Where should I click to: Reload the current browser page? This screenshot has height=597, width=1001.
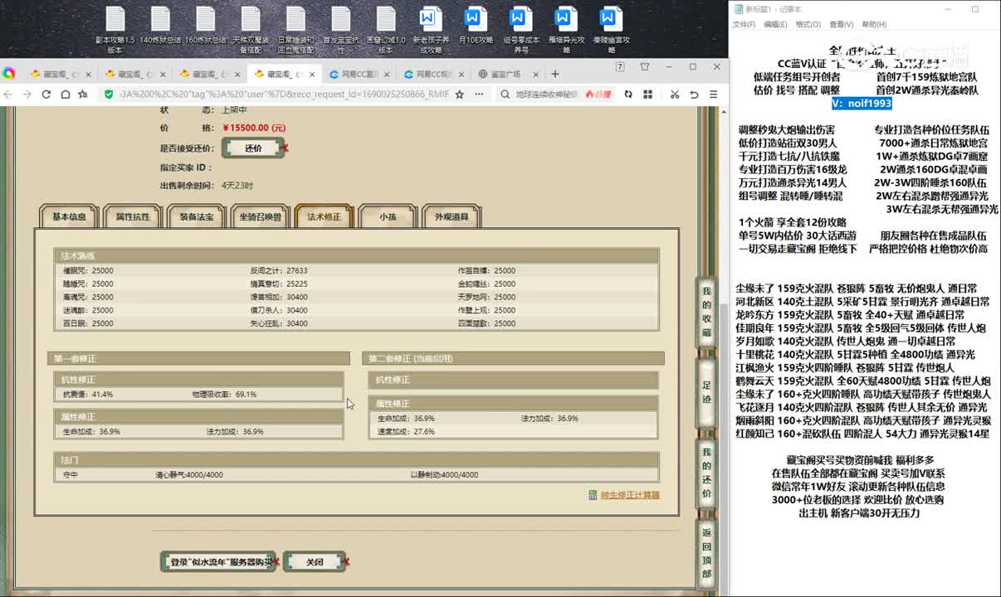tap(48, 95)
